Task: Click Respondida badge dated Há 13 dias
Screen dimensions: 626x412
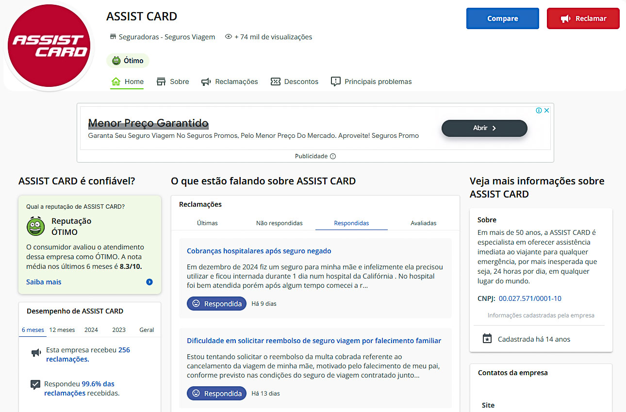Action: 216,393
